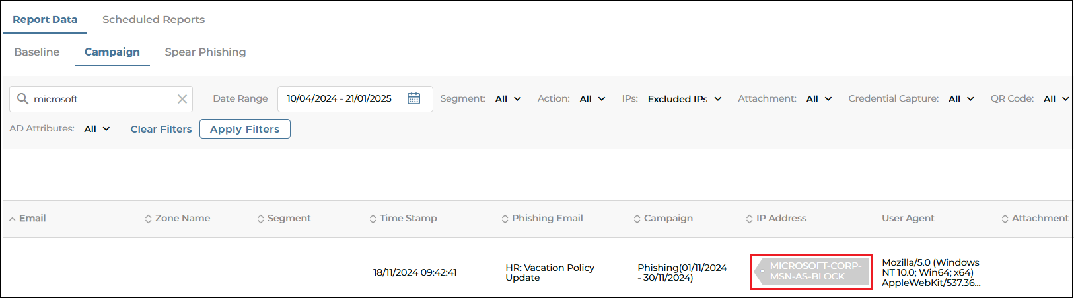Image resolution: width=1074 pixels, height=298 pixels.
Task: Sort by Zone Name column
Action: (x=177, y=219)
